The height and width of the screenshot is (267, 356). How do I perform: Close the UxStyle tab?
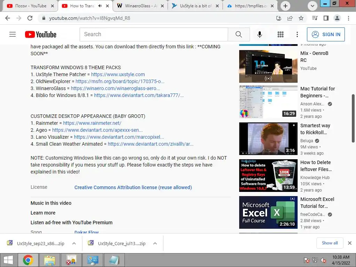[x=217, y=6]
